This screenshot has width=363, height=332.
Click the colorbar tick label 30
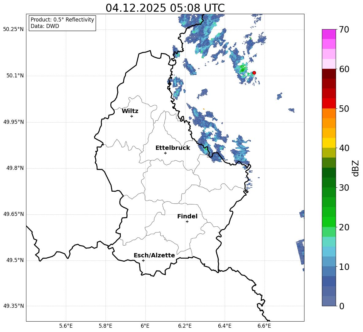tap(344, 188)
